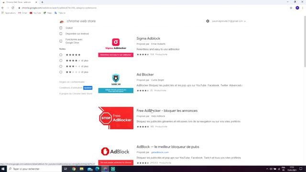The height and width of the screenshot is (172, 306).
Task: Click the chrome web store heading
Action: tap(81, 21)
